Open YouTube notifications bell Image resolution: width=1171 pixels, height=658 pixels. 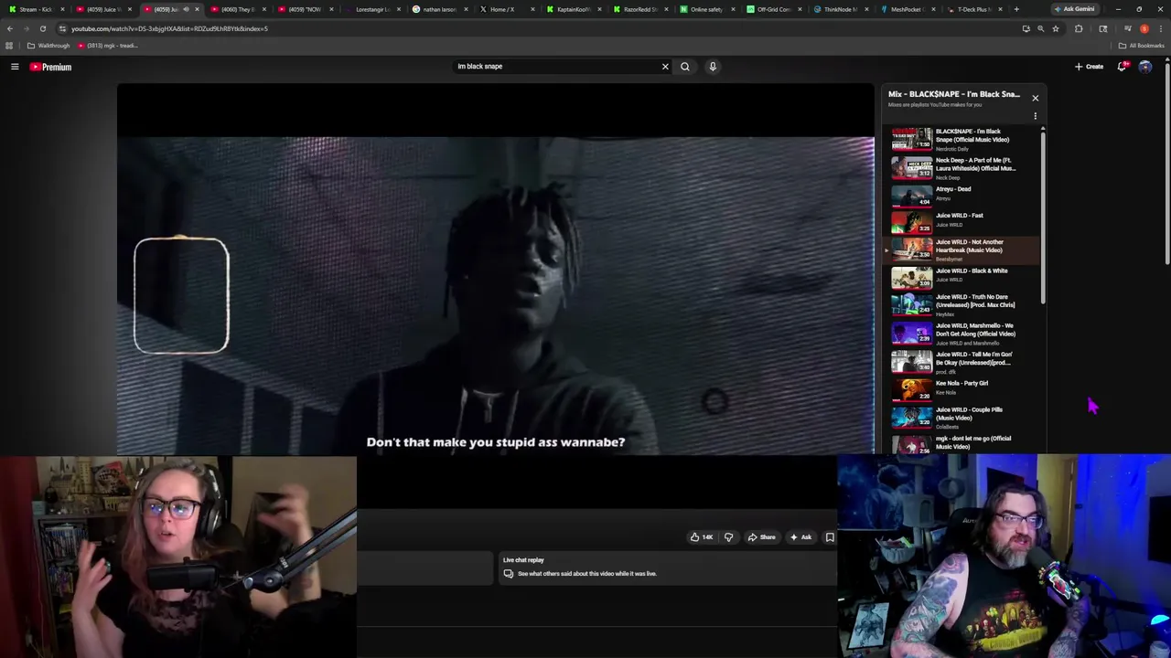pos(1122,67)
